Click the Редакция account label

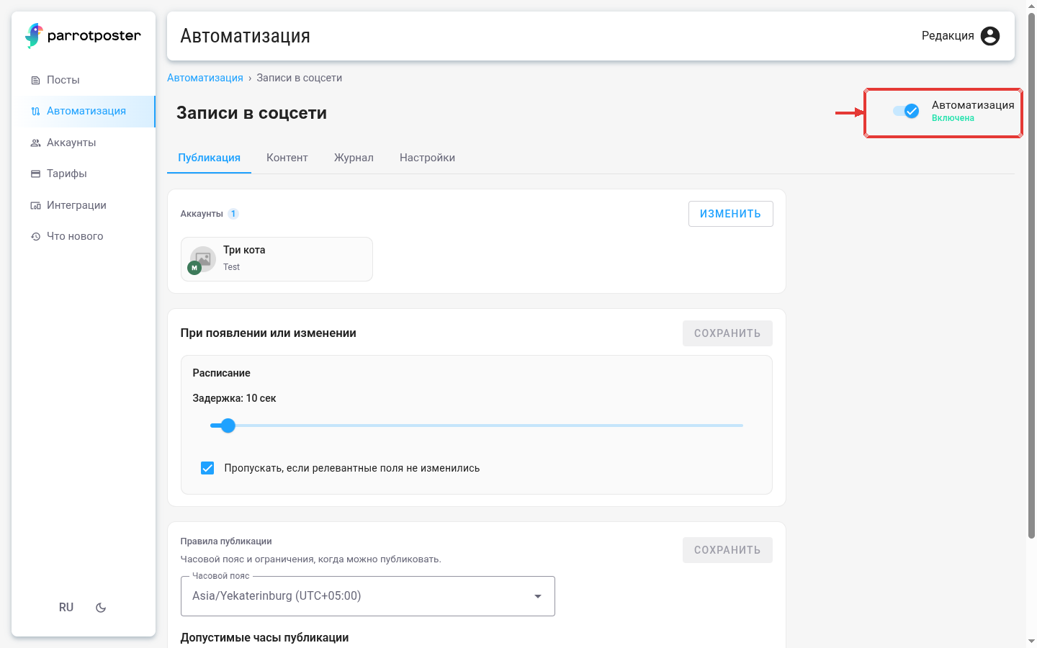(948, 36)
